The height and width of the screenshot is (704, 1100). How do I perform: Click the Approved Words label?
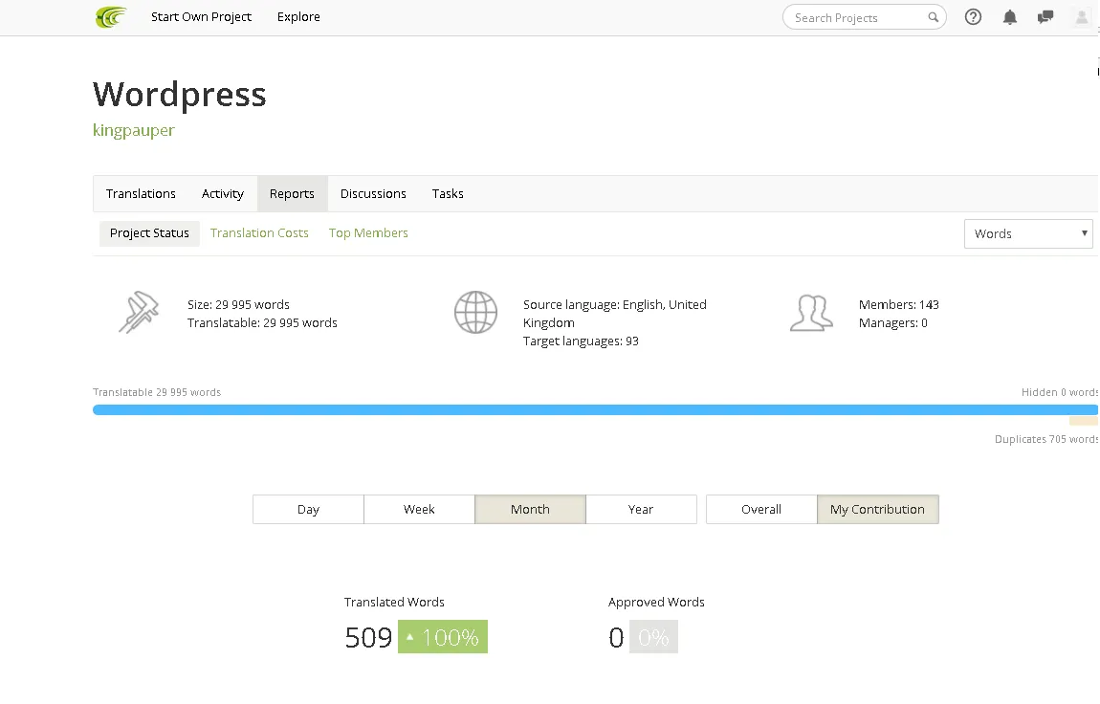pyautogui.click(x=656, y=602)
